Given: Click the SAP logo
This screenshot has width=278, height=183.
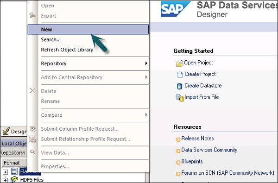Looking at the screenshot, I should [x=175, y=9].
